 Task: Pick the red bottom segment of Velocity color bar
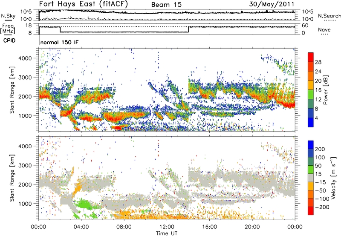pyautogui.click(x=311, y=211)
